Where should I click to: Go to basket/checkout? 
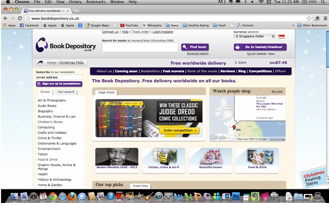click(x=260, y=47)
